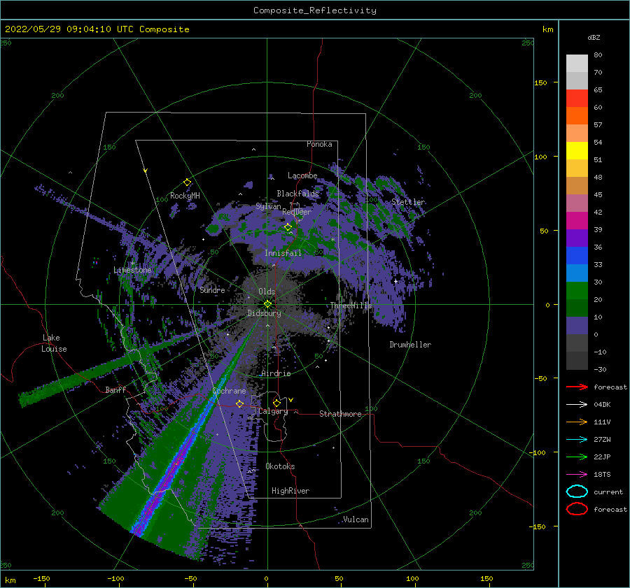Select the 65 dBZ red color swatch
The width and height of the screenshot is (630, 588).
577,99
